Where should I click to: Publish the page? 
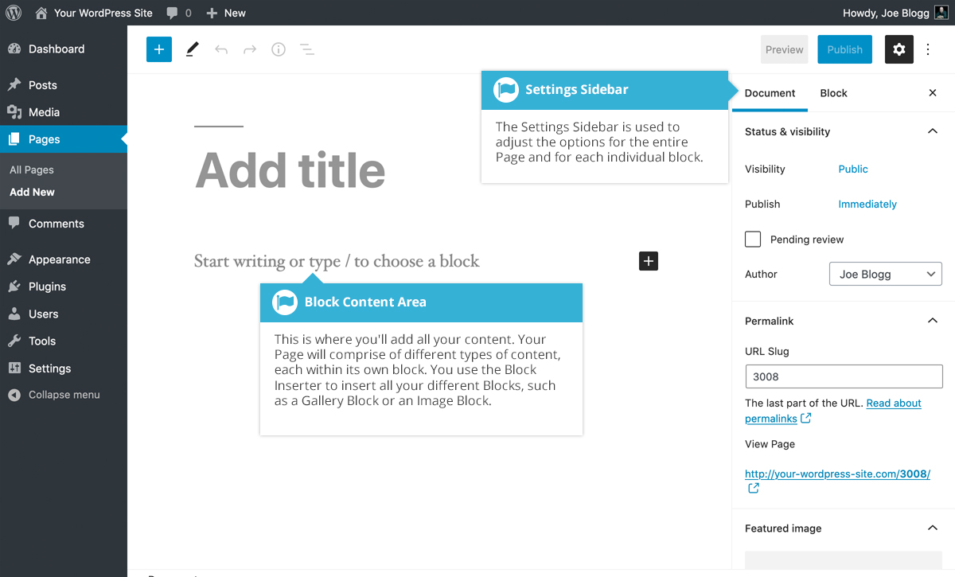pos(844,49)
